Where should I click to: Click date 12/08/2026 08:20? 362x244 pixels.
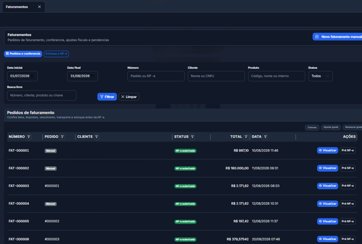pos(265,186)
